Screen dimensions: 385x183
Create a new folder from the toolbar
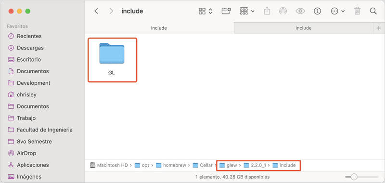click(x=226, y=11)
